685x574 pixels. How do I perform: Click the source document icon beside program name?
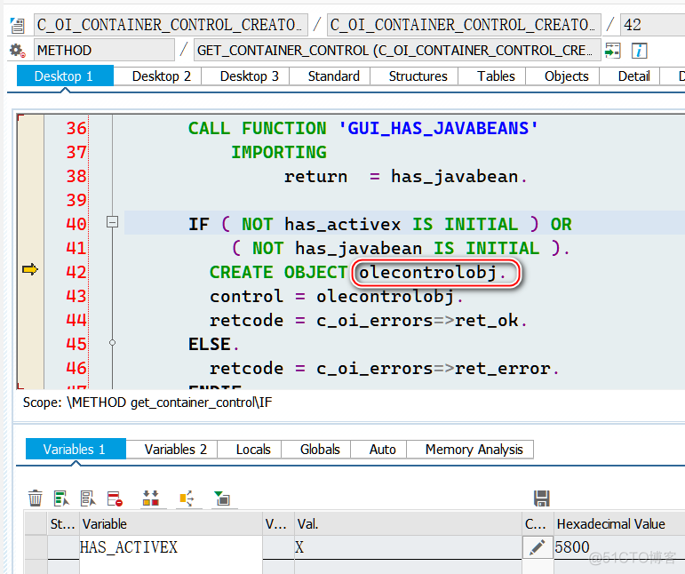18,26
